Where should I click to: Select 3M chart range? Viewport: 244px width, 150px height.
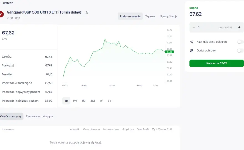93,101
